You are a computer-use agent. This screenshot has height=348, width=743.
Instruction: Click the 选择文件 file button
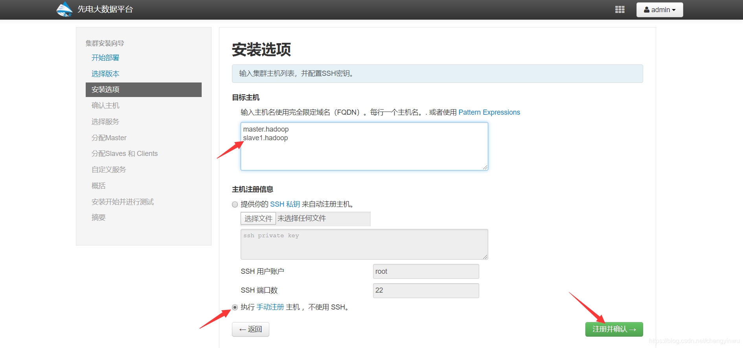tap(258, 218)
